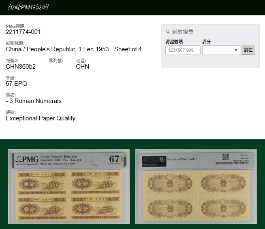Image resolution: width=265 pixels, height=229 pixels.
Task: Click the 認證號碼 certification number input field
Action: click(183, 50)
